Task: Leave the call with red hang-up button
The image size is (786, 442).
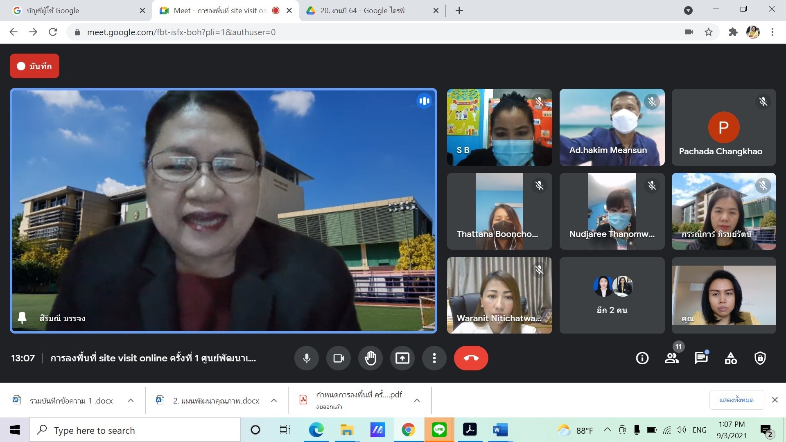Action: (471, 358)
